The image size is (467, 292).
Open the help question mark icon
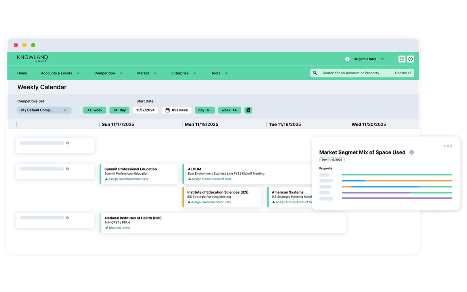point(402,59)
